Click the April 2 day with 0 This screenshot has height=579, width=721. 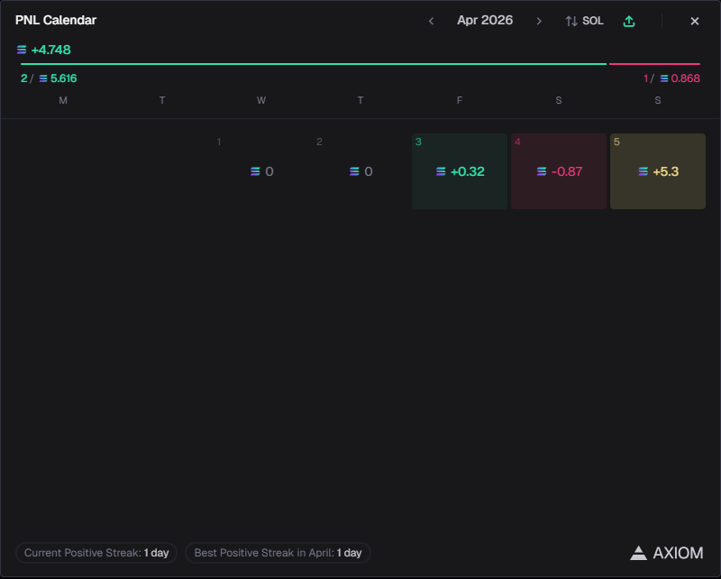(360, 171)
